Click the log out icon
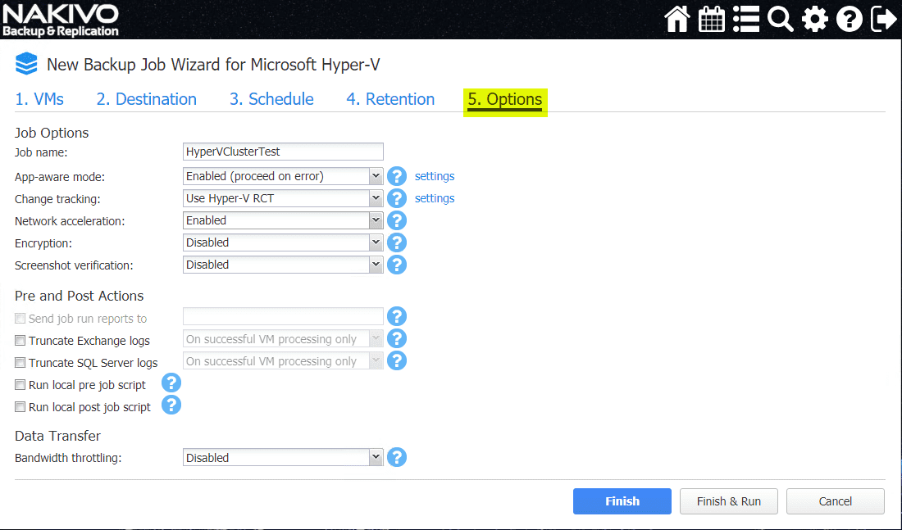 pos(884,19)
